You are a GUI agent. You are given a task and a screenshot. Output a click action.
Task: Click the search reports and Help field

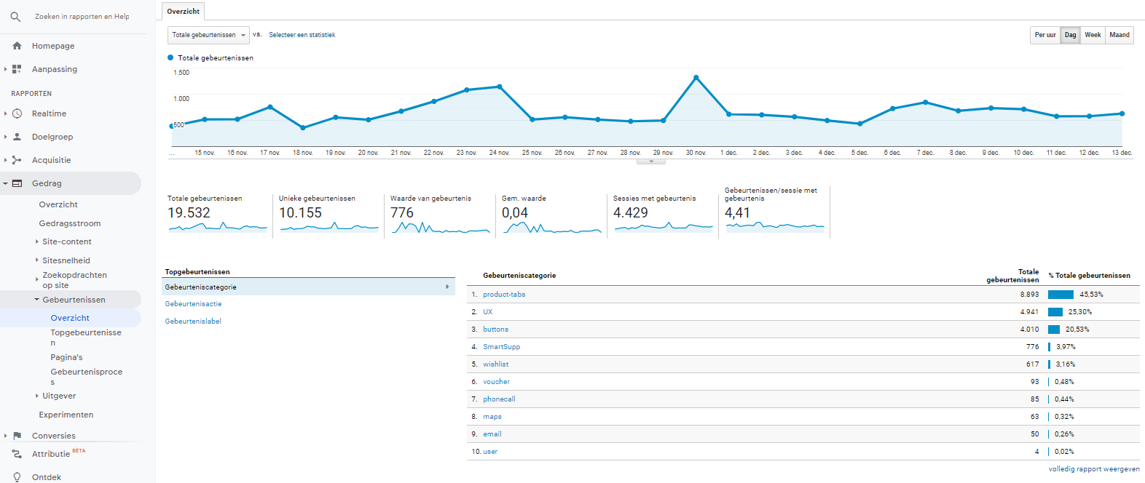82,16
